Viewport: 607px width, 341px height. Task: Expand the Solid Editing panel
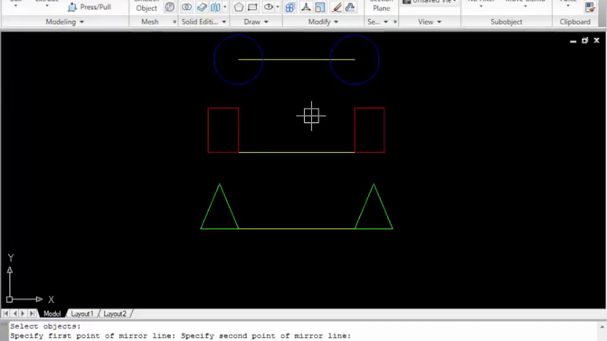click(203, 22)
